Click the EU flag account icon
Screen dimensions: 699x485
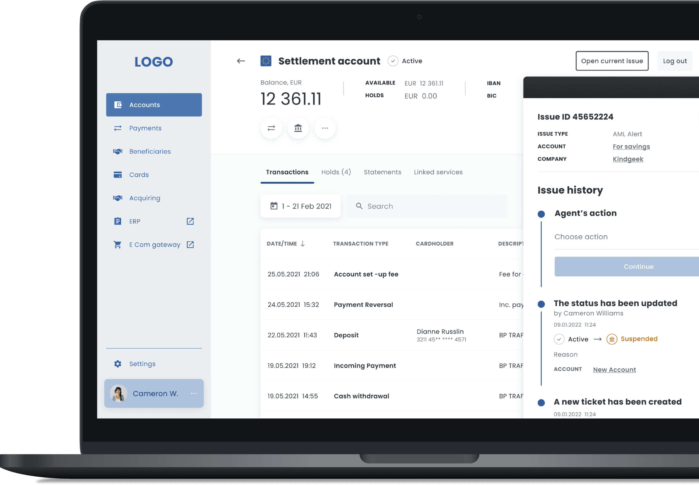(266, 61)
